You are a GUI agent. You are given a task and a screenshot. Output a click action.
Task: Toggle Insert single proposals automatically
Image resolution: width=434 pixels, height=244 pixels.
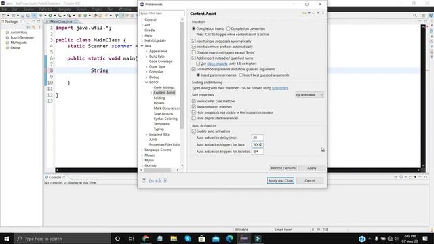(x=194, y=41)
